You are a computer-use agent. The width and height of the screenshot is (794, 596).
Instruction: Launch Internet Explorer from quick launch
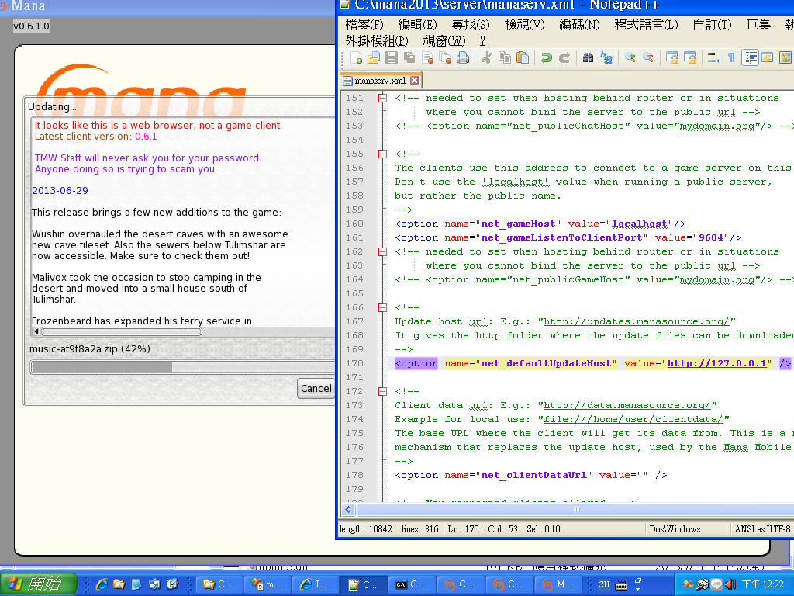(102, 584)
